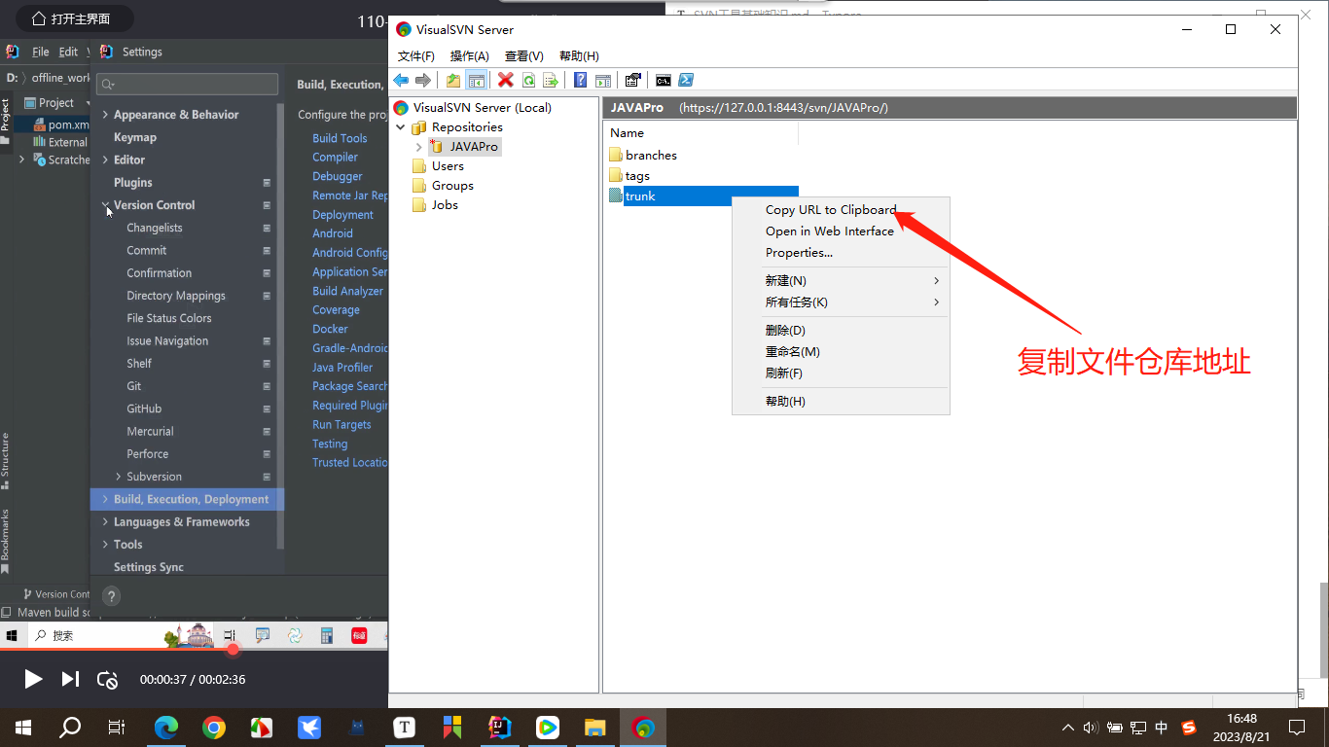Screen dimensions: 1329x747
Task: Click the Windows Start button on taskbar
Action: (22, 727)
